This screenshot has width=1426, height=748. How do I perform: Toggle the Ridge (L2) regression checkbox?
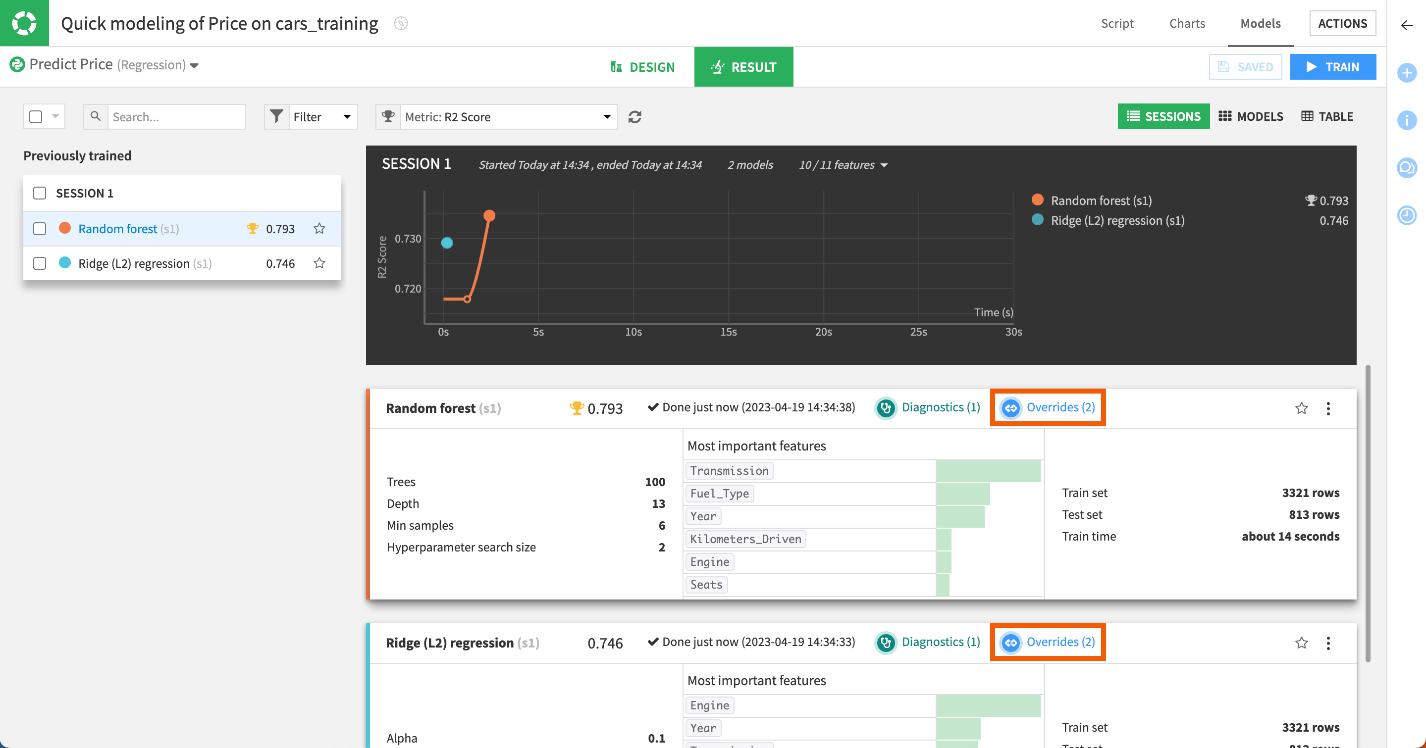click(x=39, y=263)
